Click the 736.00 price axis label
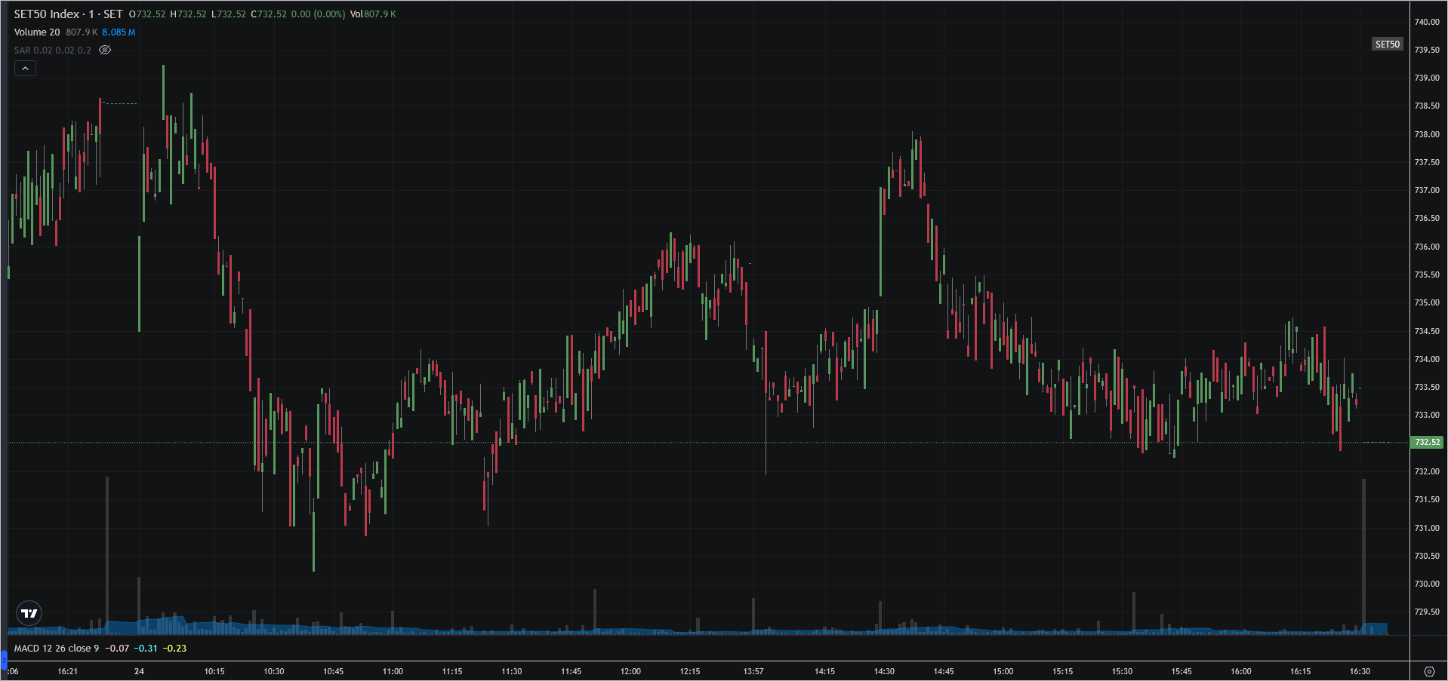The height and width of the screenshot is (681, 1448). 1427,247
